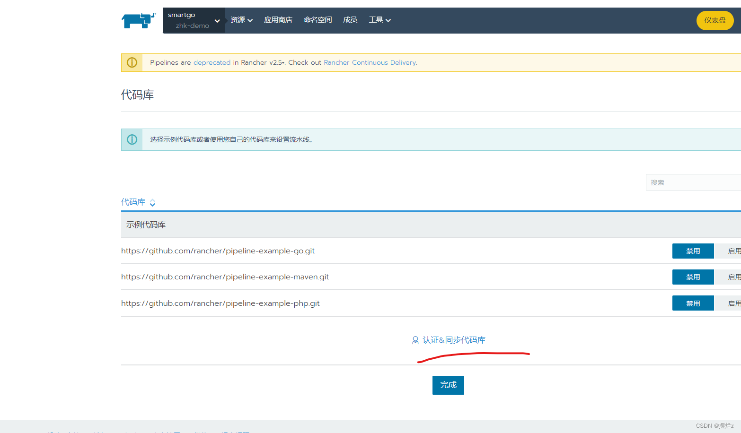741x433 pixels.
Task: Click the user icon beside 认证&同步代码库
Action: 415,340
